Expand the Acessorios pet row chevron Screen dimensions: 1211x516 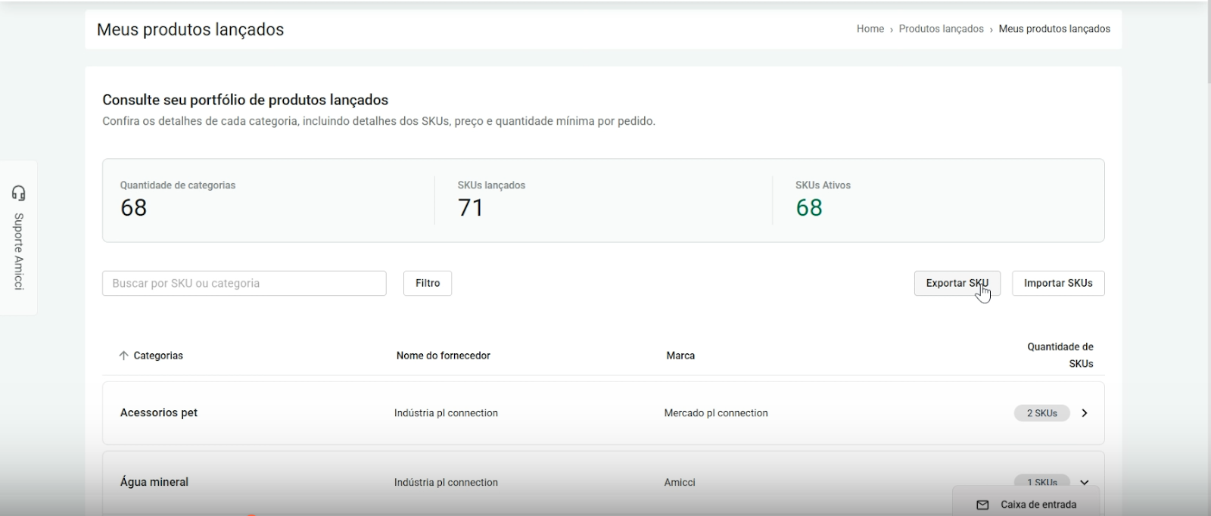[1085, 413]
